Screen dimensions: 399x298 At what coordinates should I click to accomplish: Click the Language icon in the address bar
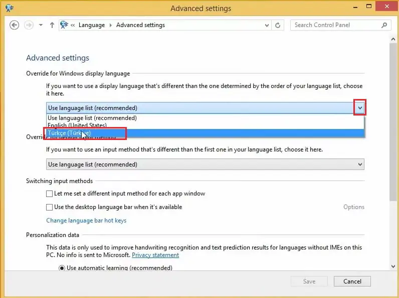[64, 25]
